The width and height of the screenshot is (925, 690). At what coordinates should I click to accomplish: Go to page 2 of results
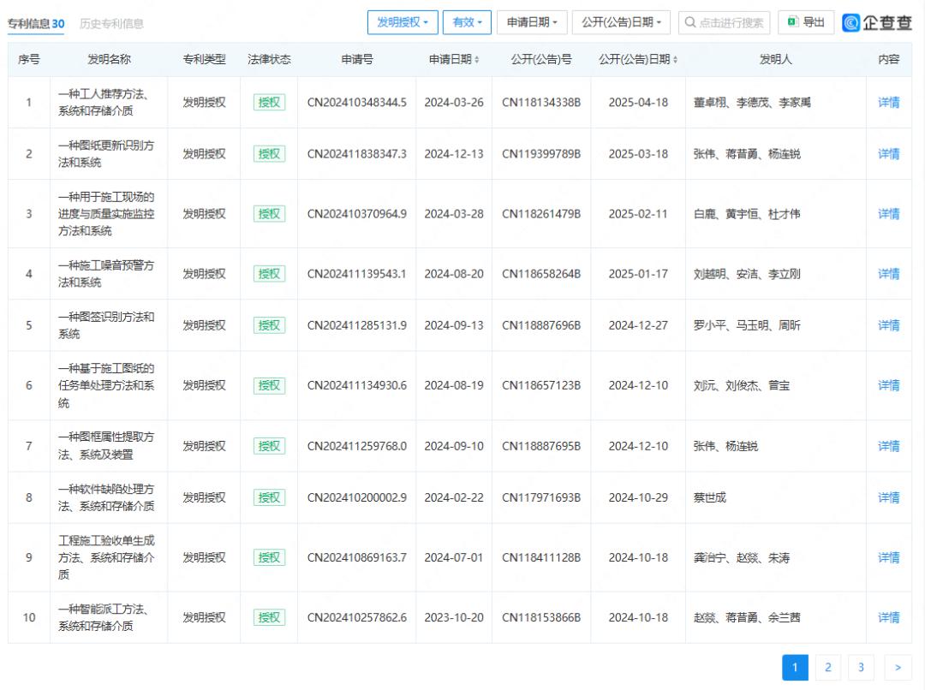[827, 667]
